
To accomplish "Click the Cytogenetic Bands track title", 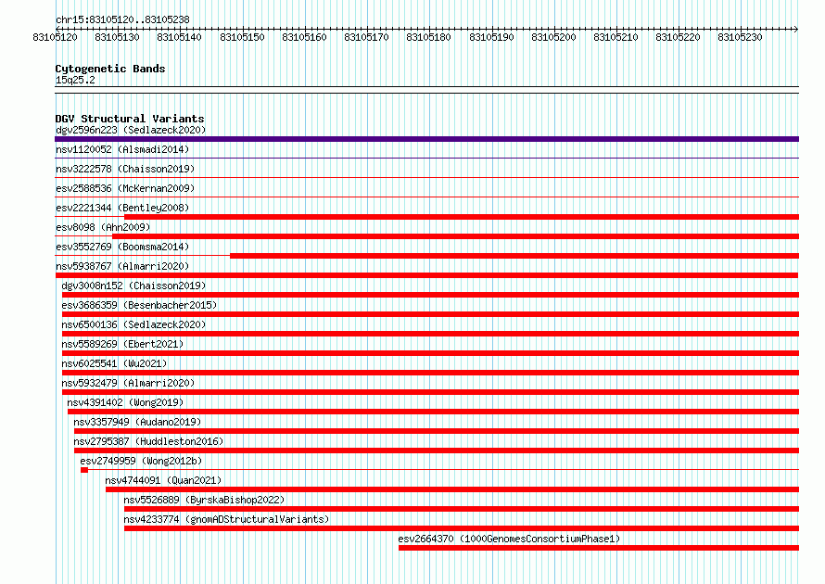I will click(x=110, y=69).
